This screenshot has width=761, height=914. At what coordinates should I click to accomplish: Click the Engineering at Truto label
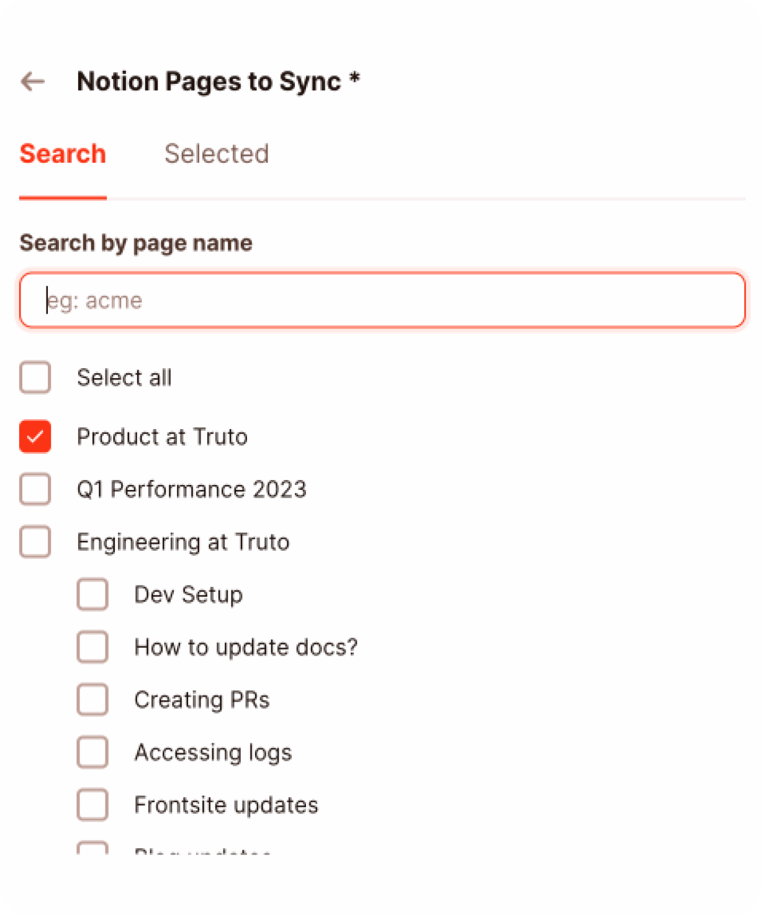point(183,542)
